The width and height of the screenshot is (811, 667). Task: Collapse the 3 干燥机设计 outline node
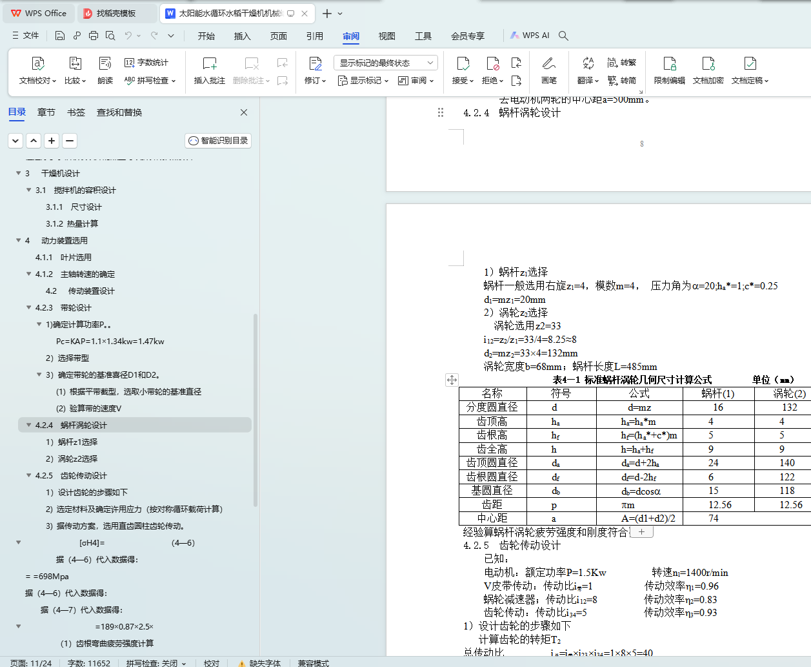[19, 173]
